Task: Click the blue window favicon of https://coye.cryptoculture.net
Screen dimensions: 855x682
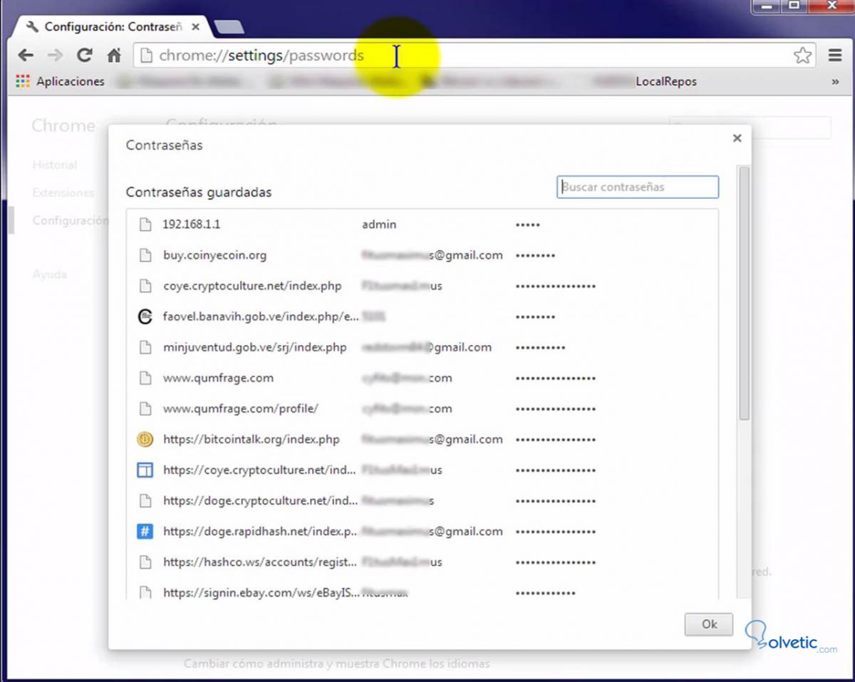Action: (145, 470)
